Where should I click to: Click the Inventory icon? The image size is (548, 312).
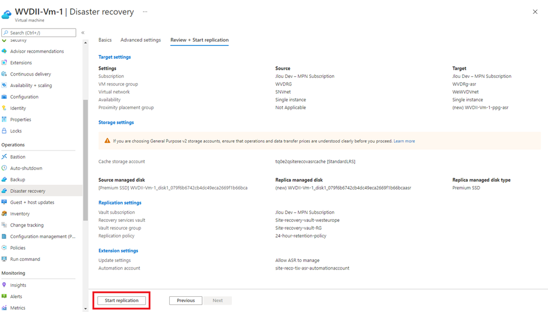pyautogui.click(x=4, y=213)
